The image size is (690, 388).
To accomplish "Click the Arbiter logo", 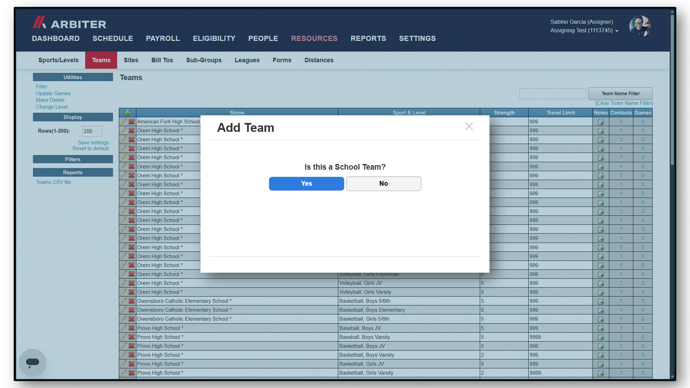I will 69,23.
